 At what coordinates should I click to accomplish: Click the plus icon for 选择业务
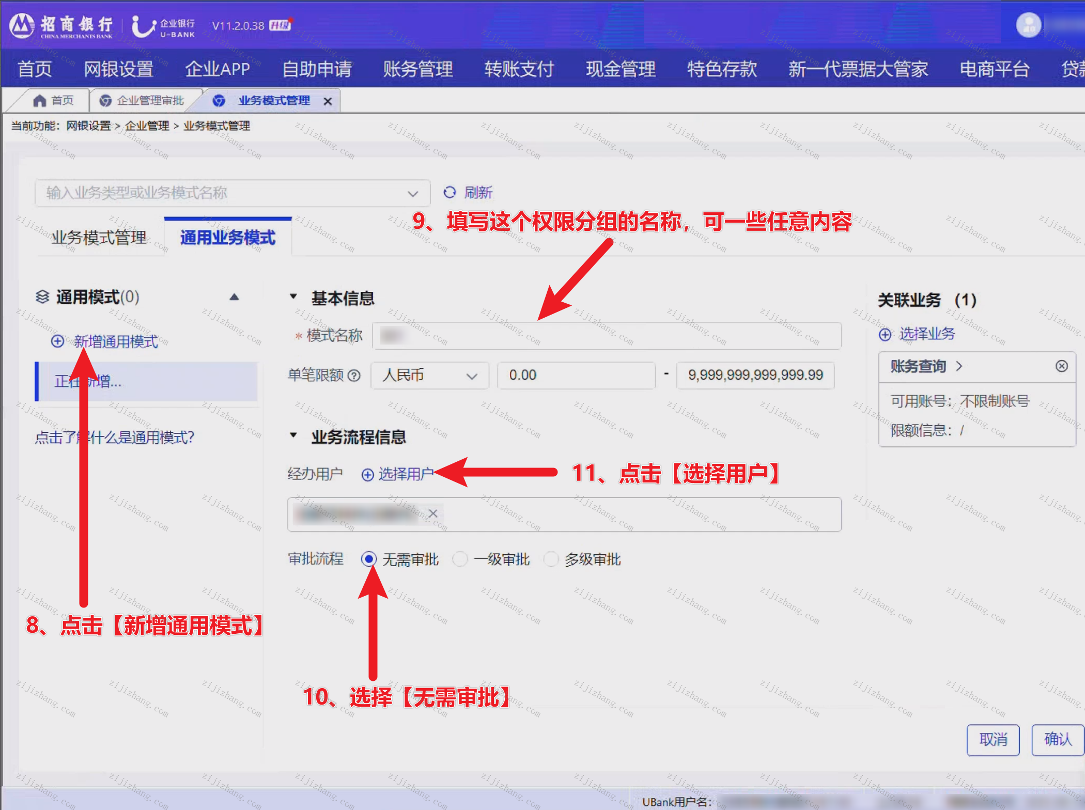(885, 335)
